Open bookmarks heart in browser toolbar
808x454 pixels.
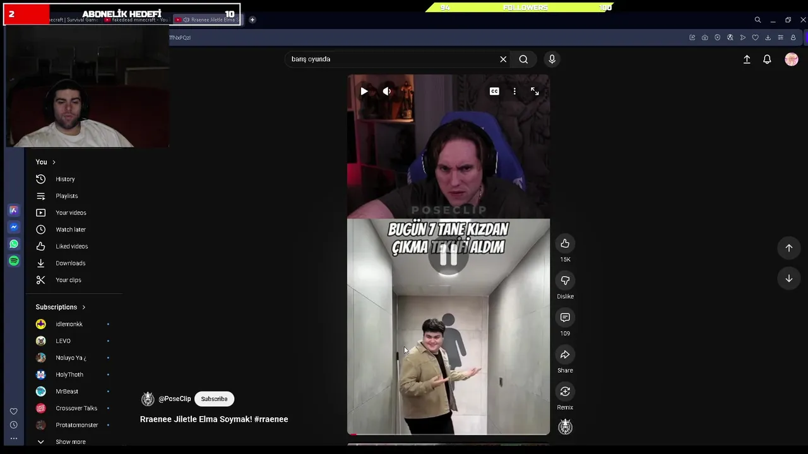coord(755,38)
